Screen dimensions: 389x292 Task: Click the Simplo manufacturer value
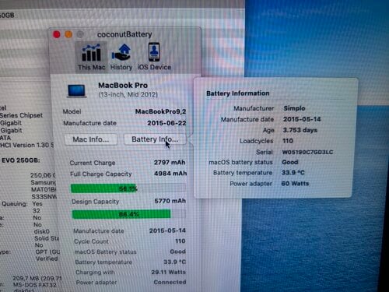point(294,108)
